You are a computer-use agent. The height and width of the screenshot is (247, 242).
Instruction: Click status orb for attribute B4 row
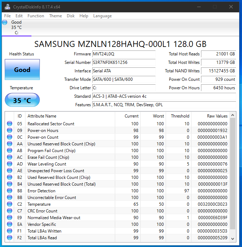click(10, 184)
